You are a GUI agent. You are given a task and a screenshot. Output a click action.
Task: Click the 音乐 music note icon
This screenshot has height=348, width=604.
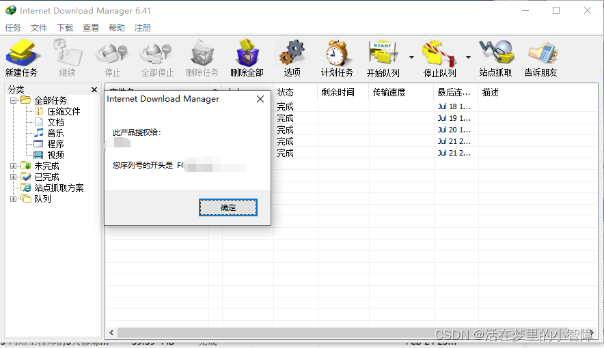click(38, 133)
